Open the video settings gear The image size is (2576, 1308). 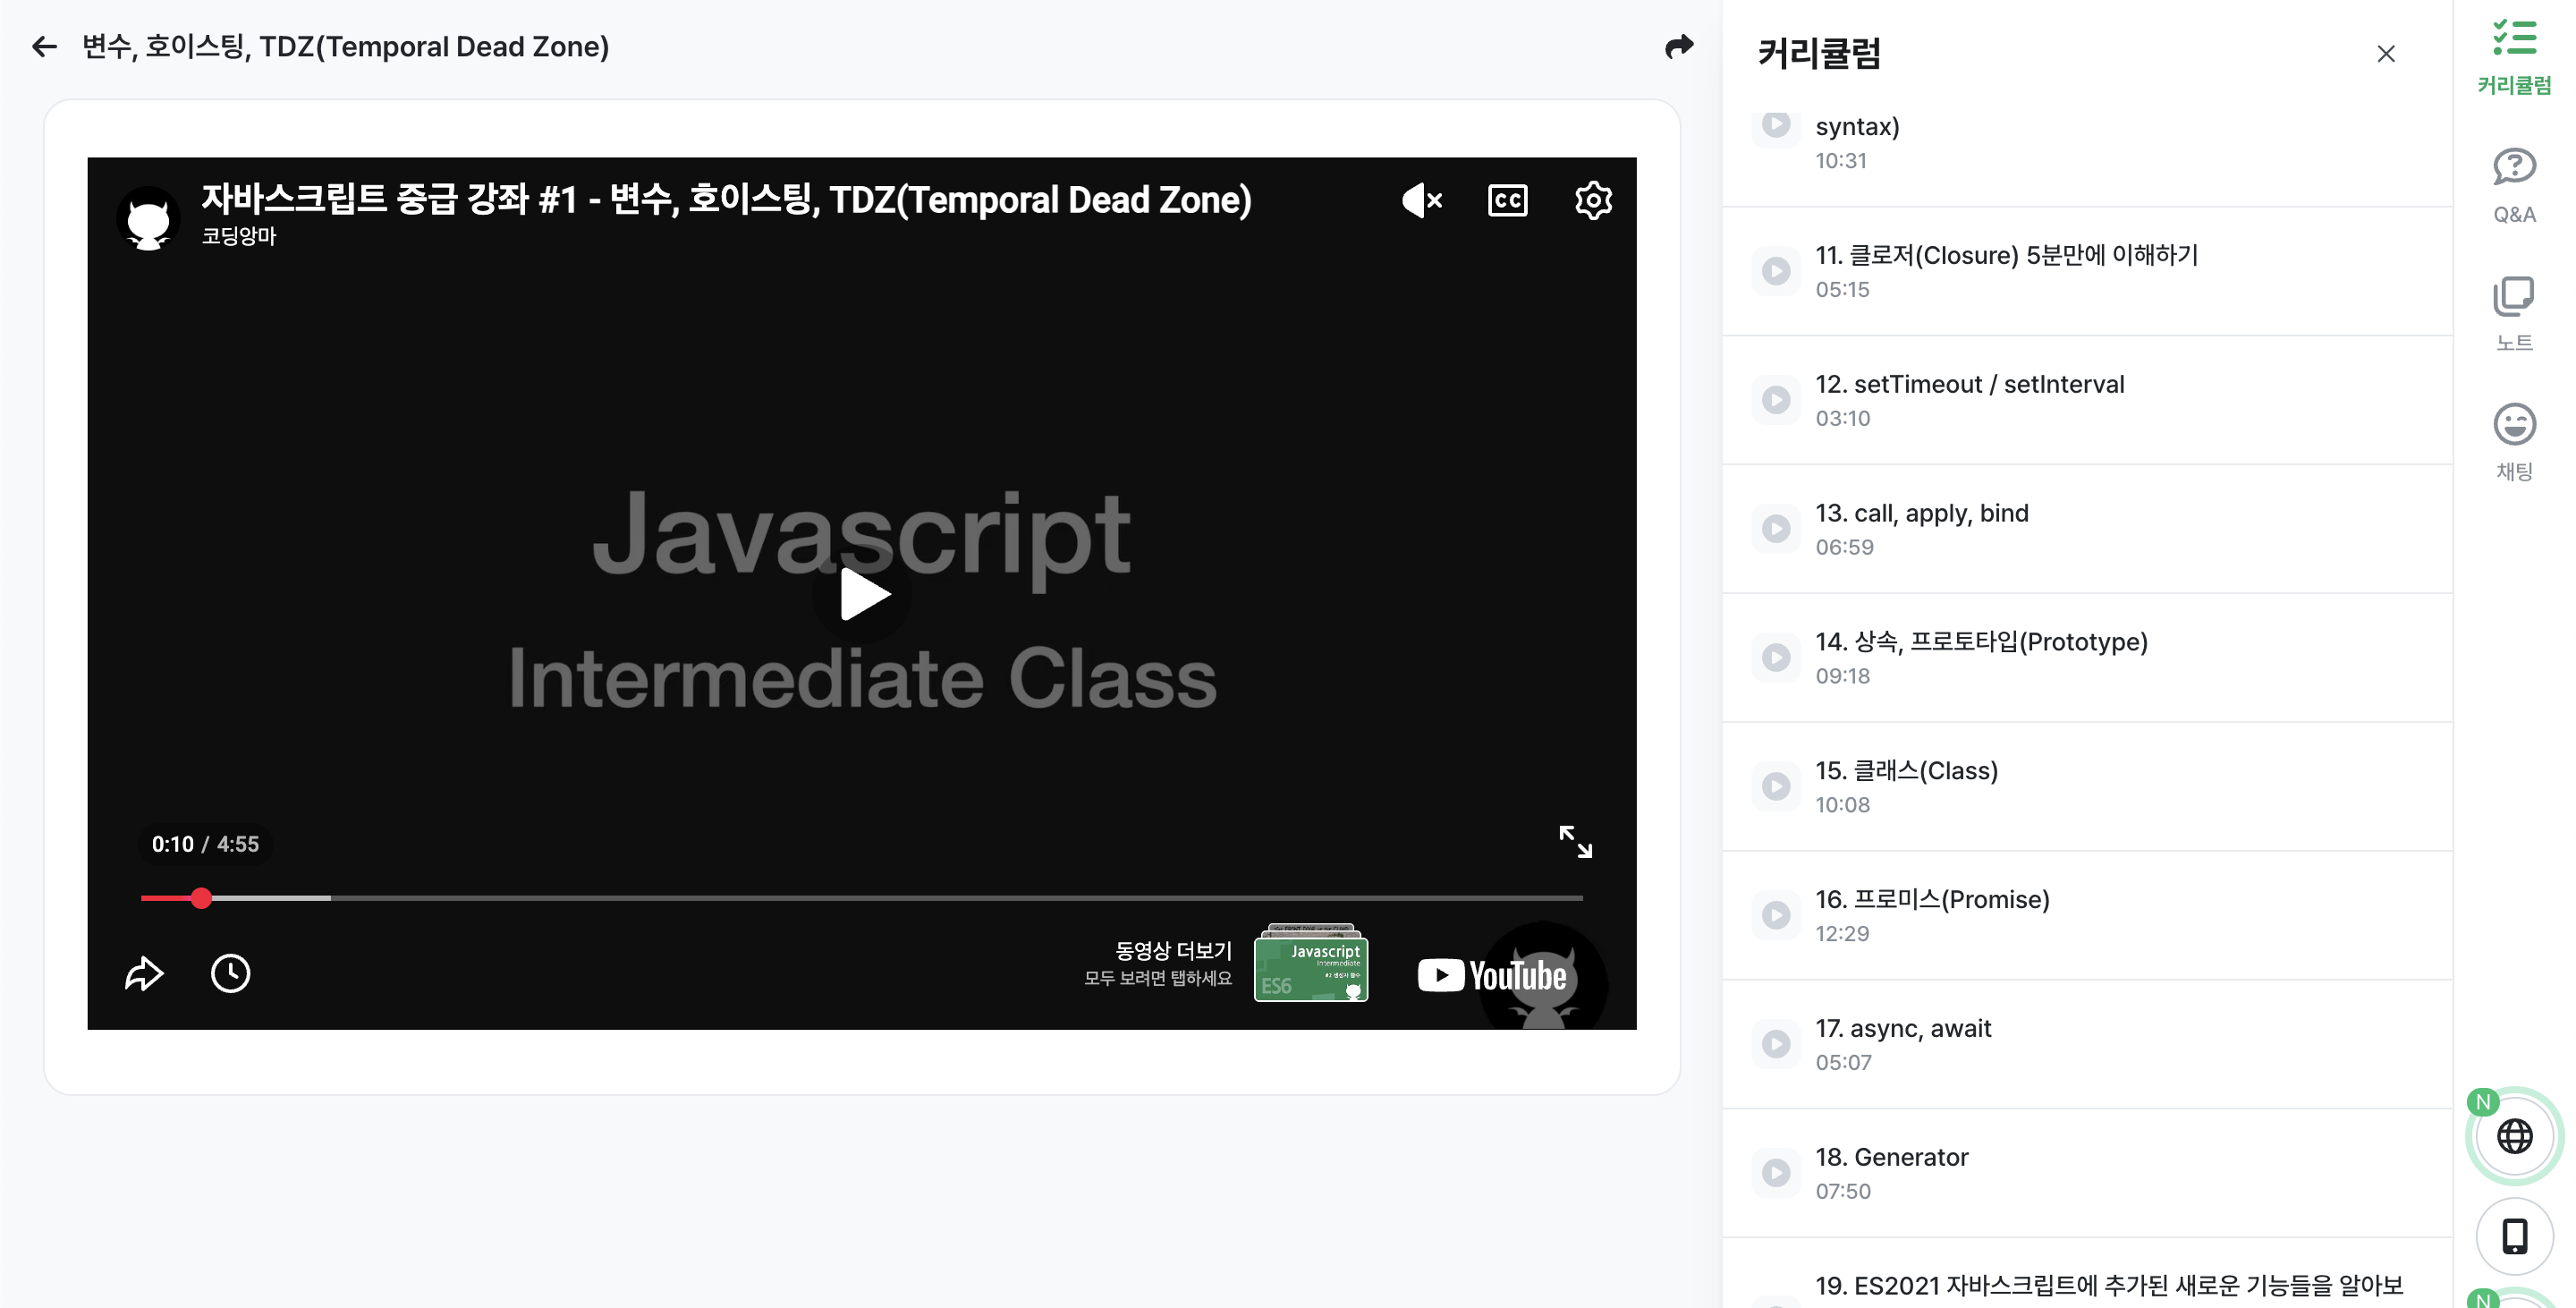(1592, 200)
